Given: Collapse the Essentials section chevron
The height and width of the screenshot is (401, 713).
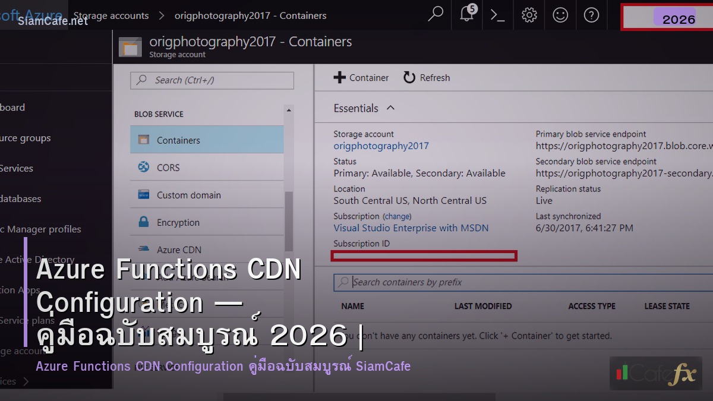Looking at the screenshot, I should click(390, 108).
